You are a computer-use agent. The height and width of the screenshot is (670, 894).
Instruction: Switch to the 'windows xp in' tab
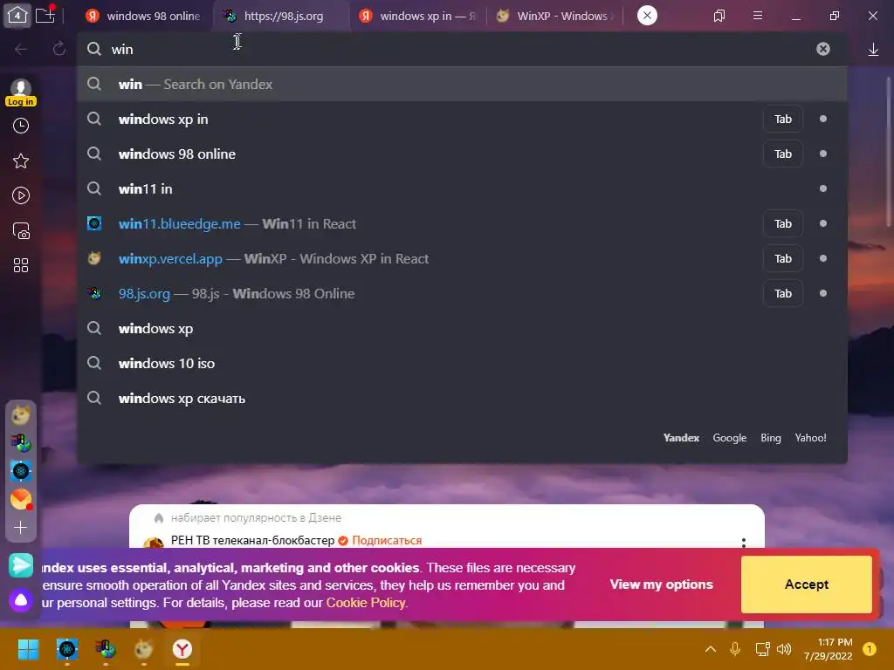418,16
